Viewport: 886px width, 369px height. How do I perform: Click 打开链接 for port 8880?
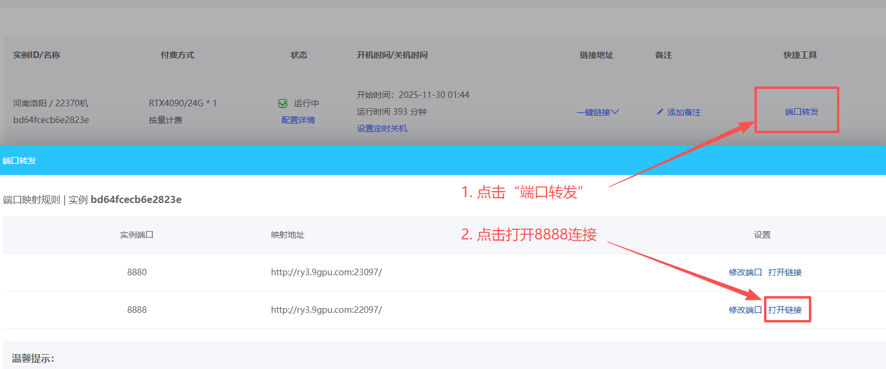(x=785, y=272)
